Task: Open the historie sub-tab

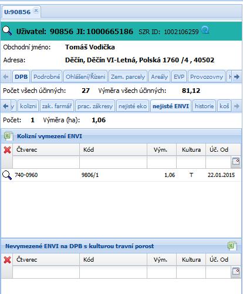Action: [204, 106]
